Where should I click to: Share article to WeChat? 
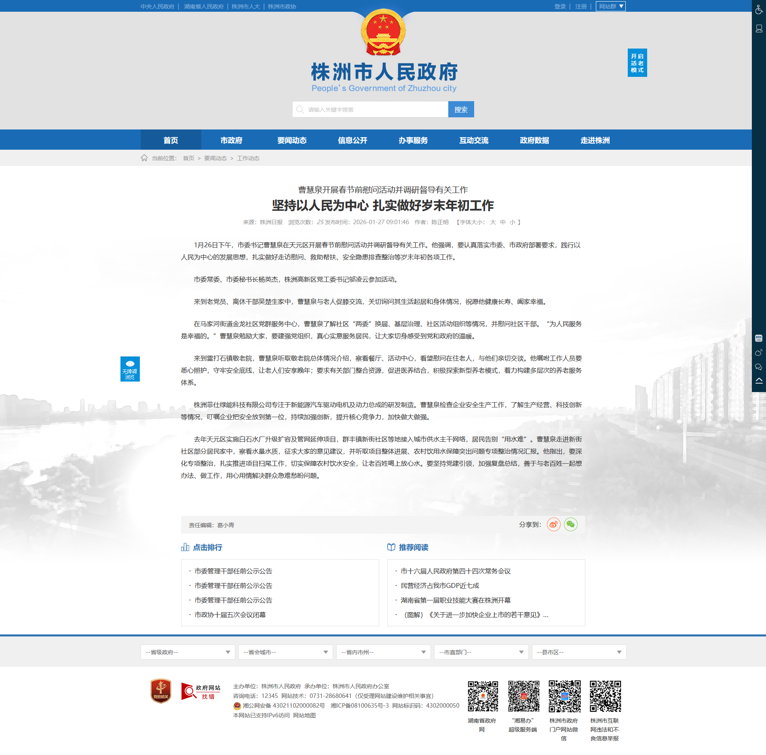(570, 524)
